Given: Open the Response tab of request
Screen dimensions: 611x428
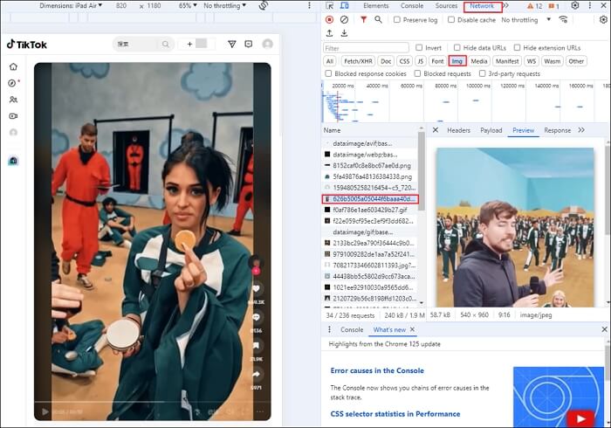Looking at the screenshot, I should pos(557,130).
